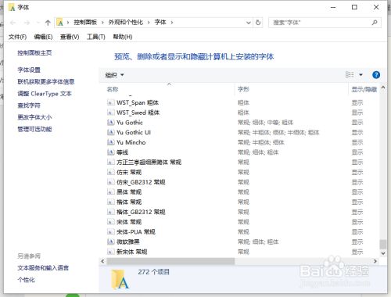The height and width of the screenshot is (297, 391).
Task: Expand chevron after 字体 in breadcrumb
Action: (172, 23)
